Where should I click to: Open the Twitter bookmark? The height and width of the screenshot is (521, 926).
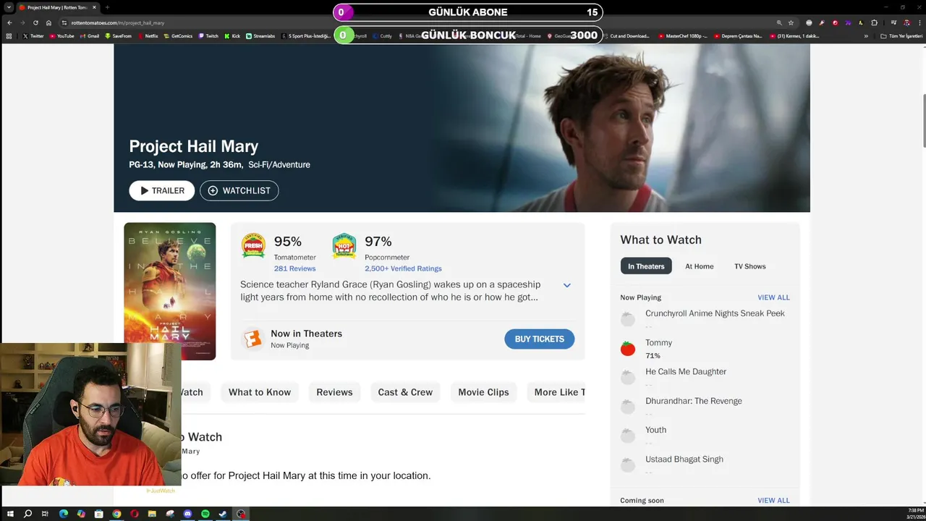tap(33, 35)
